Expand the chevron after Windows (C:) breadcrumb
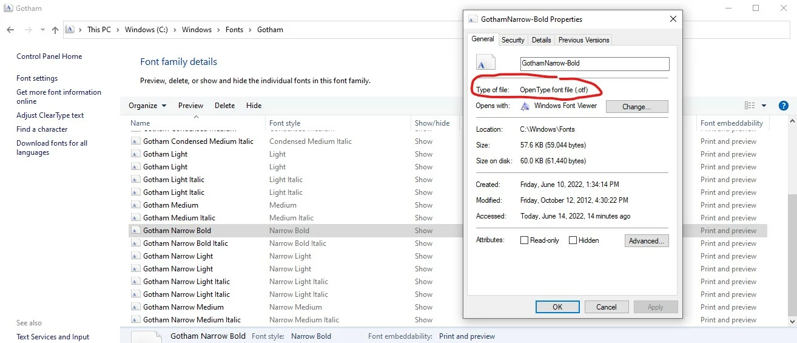 pyautogui.click(x=175, y=30)
